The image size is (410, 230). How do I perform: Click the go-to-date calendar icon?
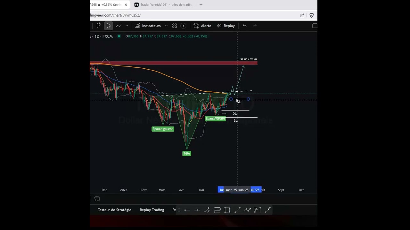click(x=97, y=199)
